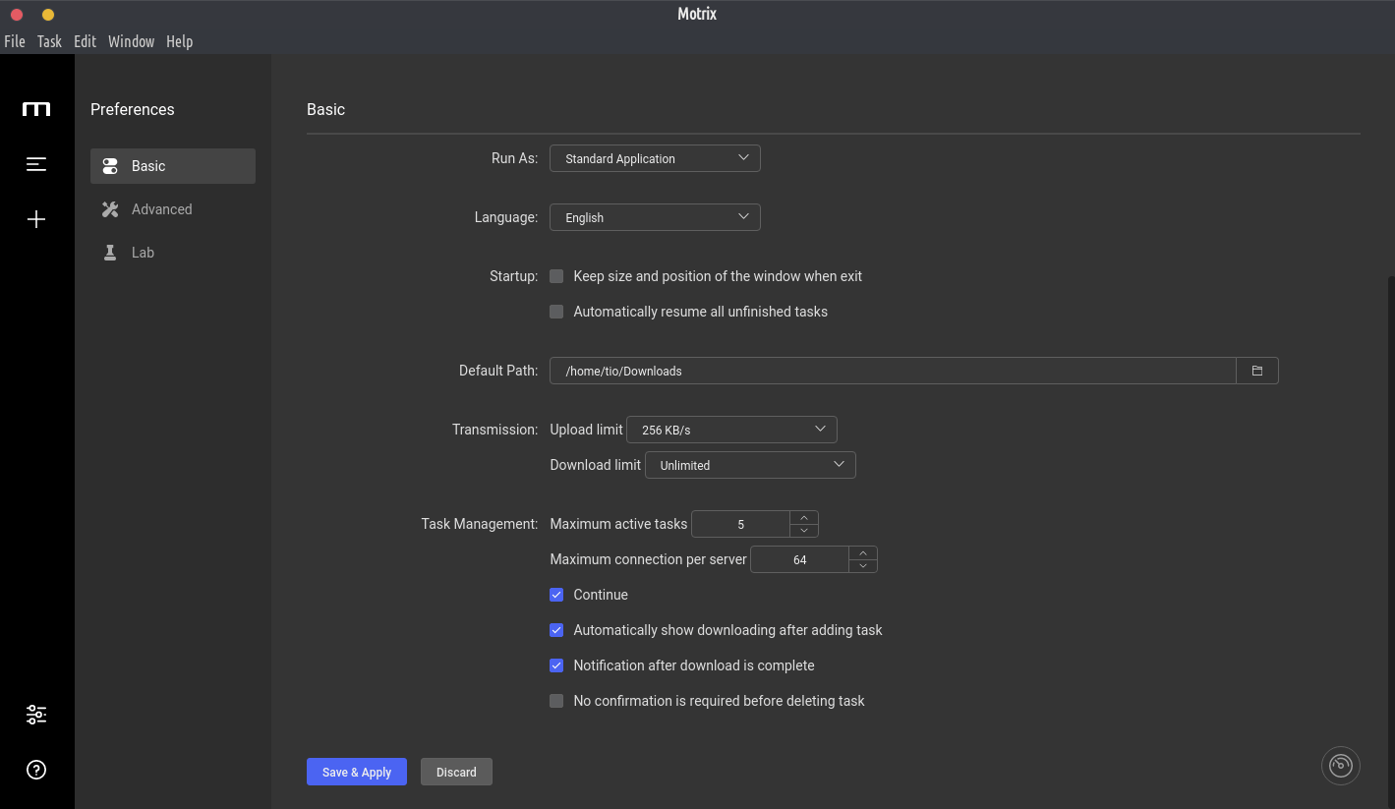The height and width of the screenshot is (809, 1395).
Task: Click the plus icon to add task
Action: click(x=36, y=219)
